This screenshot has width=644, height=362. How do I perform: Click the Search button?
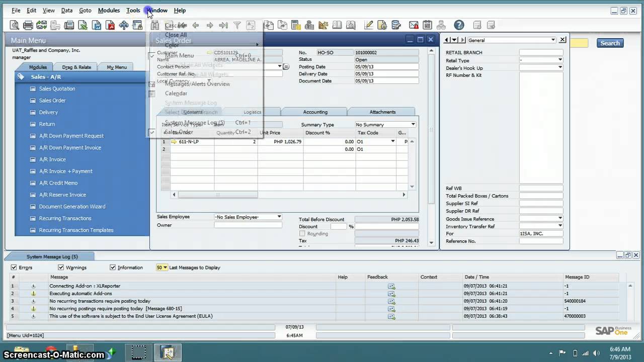610,43
